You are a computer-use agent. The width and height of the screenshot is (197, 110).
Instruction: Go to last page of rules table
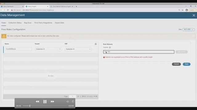tap(96, 96)
